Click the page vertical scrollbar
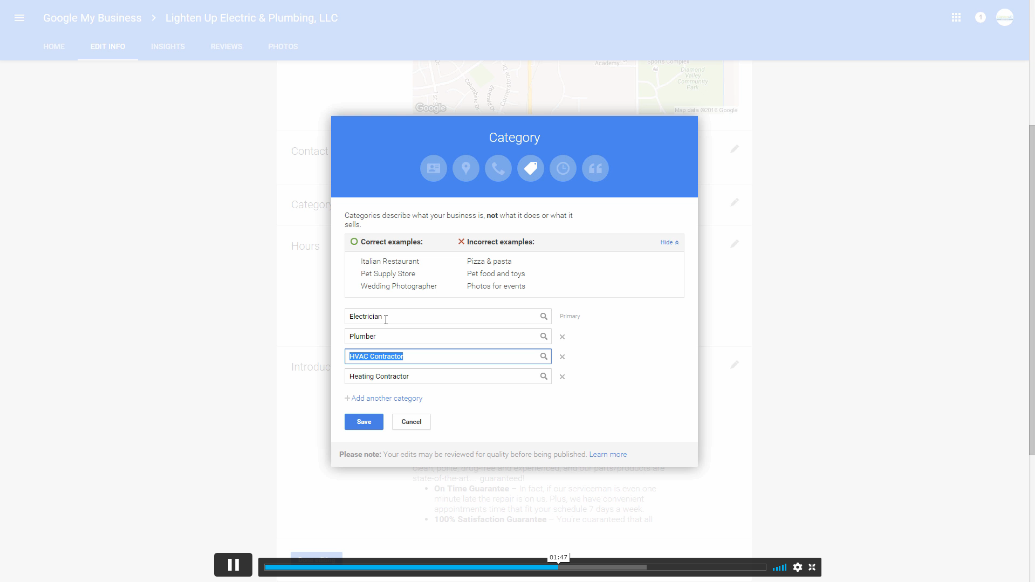This screenshot has height=582, width=1035. click(1032, 291)
